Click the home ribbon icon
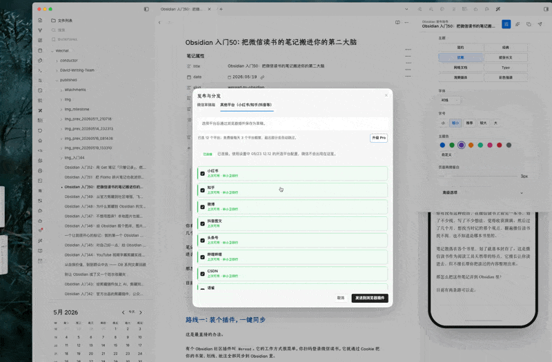Image resolution: width=552 pixels, height=362 pixels. pyautogui.click(x=40, y=141)
